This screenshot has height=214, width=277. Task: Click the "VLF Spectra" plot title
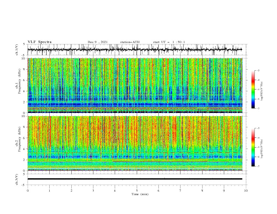40,42
